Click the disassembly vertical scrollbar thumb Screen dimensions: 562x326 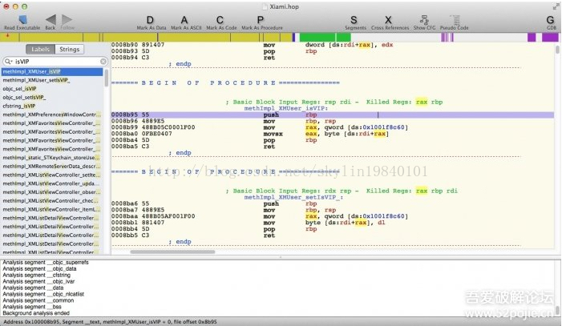pos(557,50)
